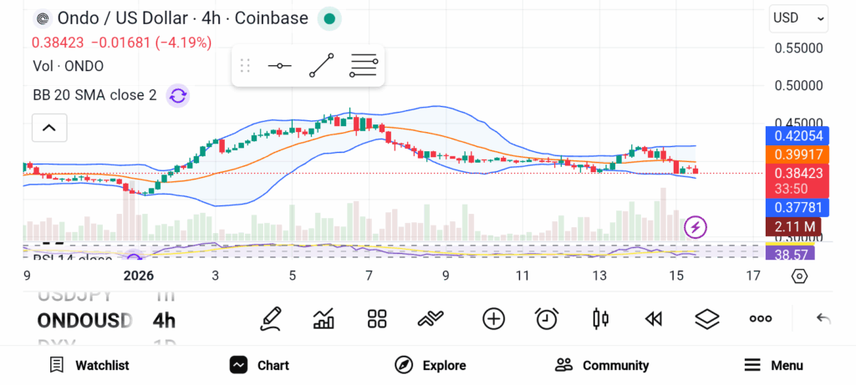Start bar replay rewind icon
The height and width of the screenshot is (385, 856).
(654, 318)
